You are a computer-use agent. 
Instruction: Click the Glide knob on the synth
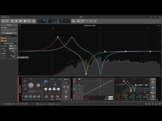57,96
